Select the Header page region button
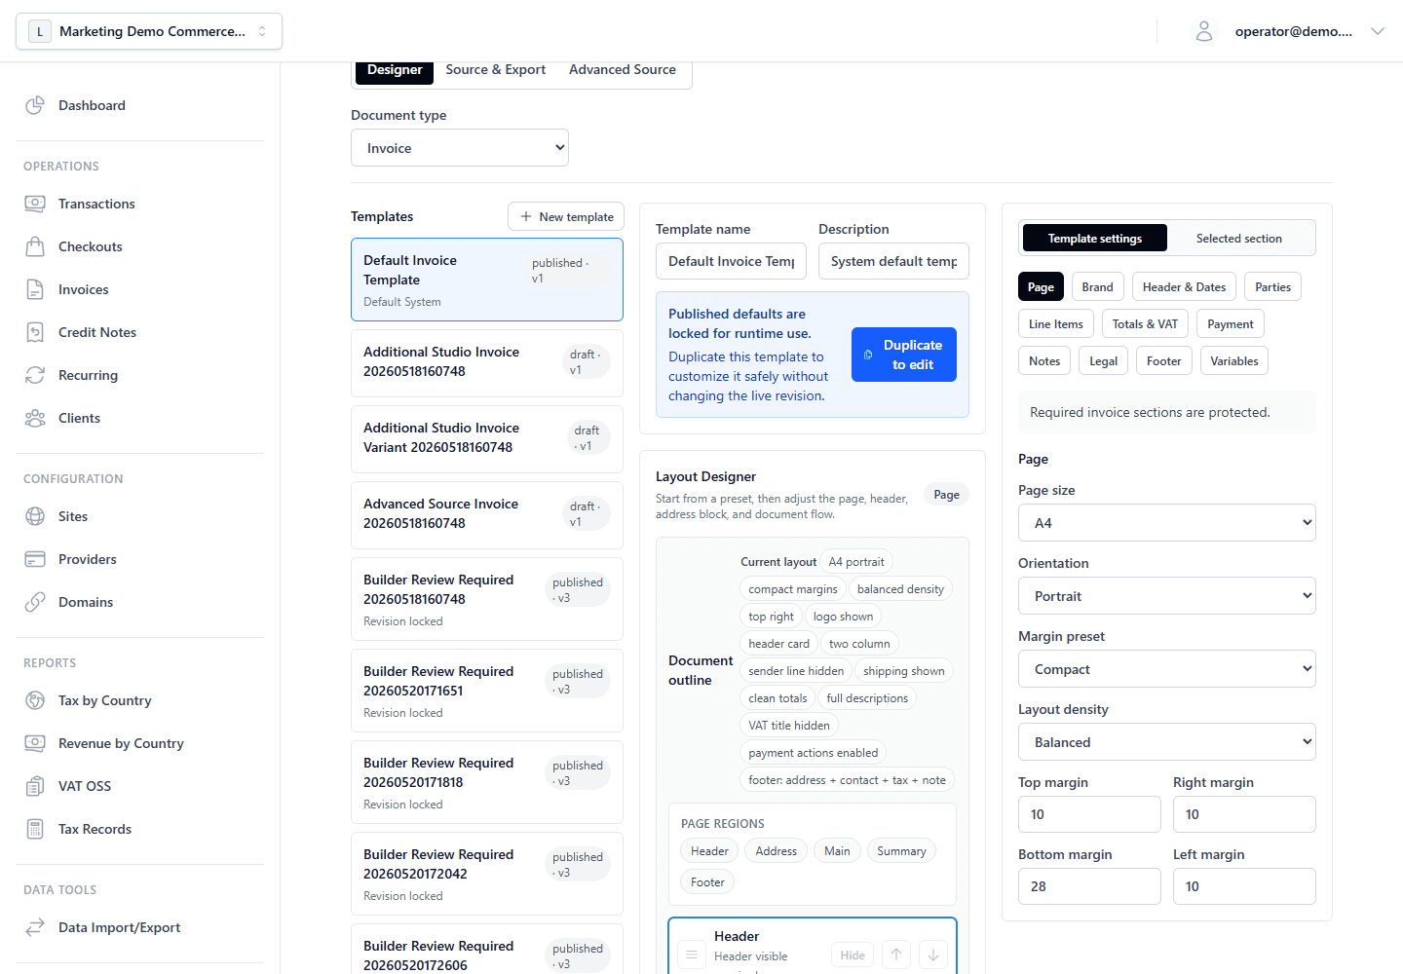This screenshot has height=974, width=1403. [709, 851]
